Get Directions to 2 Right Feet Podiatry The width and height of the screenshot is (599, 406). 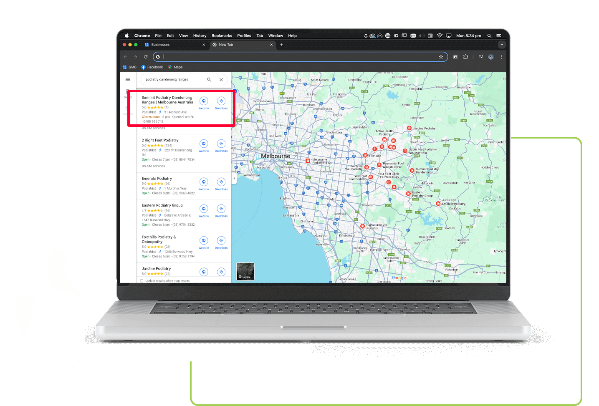[221, 145]
